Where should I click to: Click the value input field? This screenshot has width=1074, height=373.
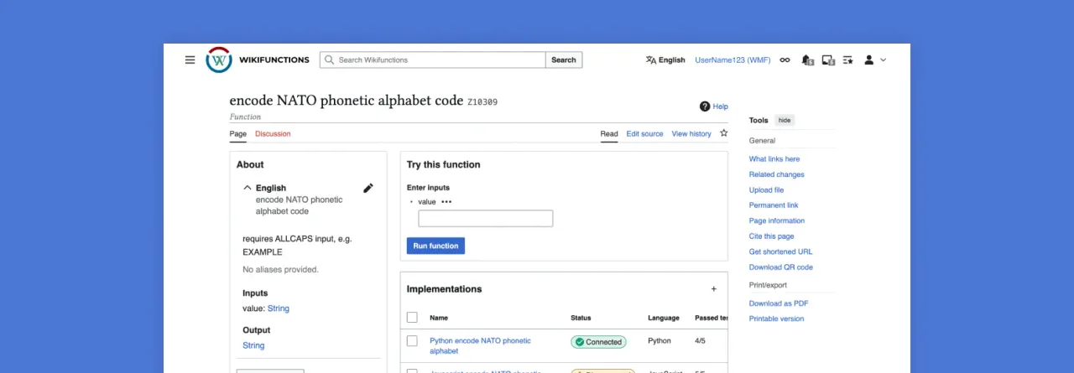point(486,219)
